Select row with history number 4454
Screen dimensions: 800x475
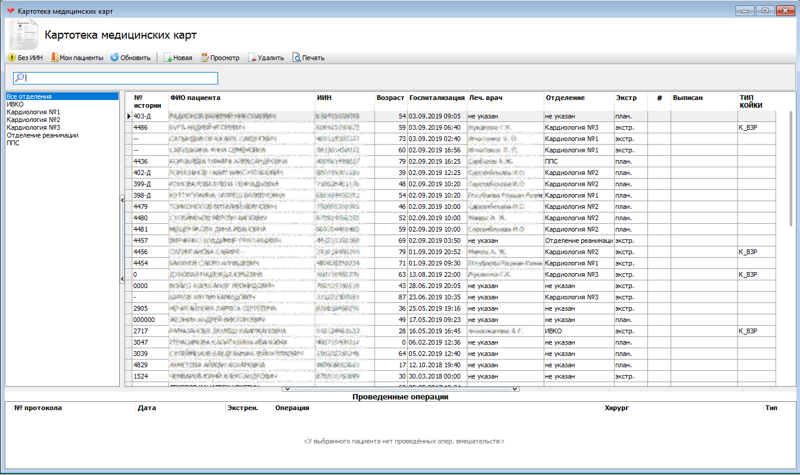[450, 263]
